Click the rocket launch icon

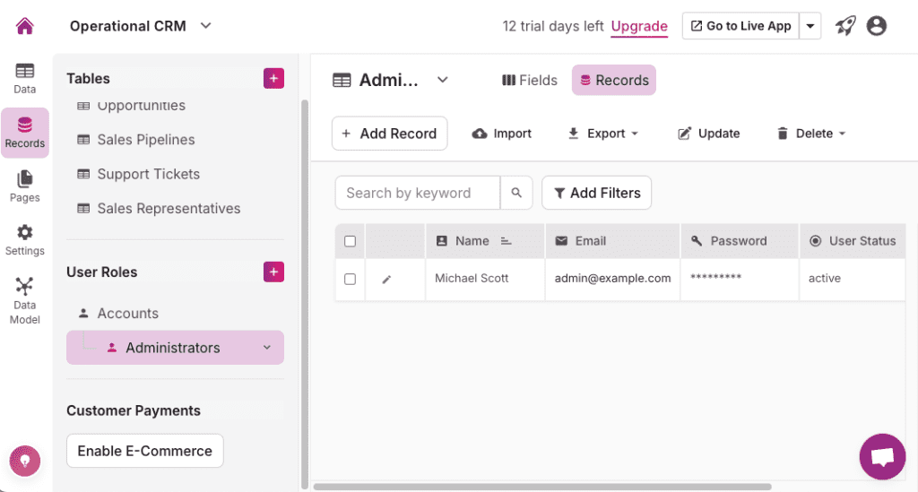tap(845, 26)
